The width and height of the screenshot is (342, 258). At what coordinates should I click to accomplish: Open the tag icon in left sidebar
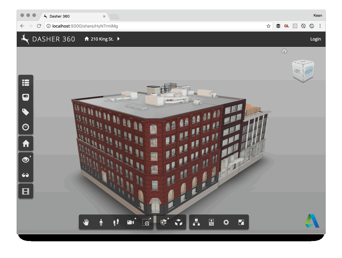pyautogui.click(x=26, y=112)
